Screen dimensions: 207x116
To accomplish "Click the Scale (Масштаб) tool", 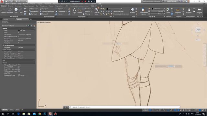I will point(44,14).
